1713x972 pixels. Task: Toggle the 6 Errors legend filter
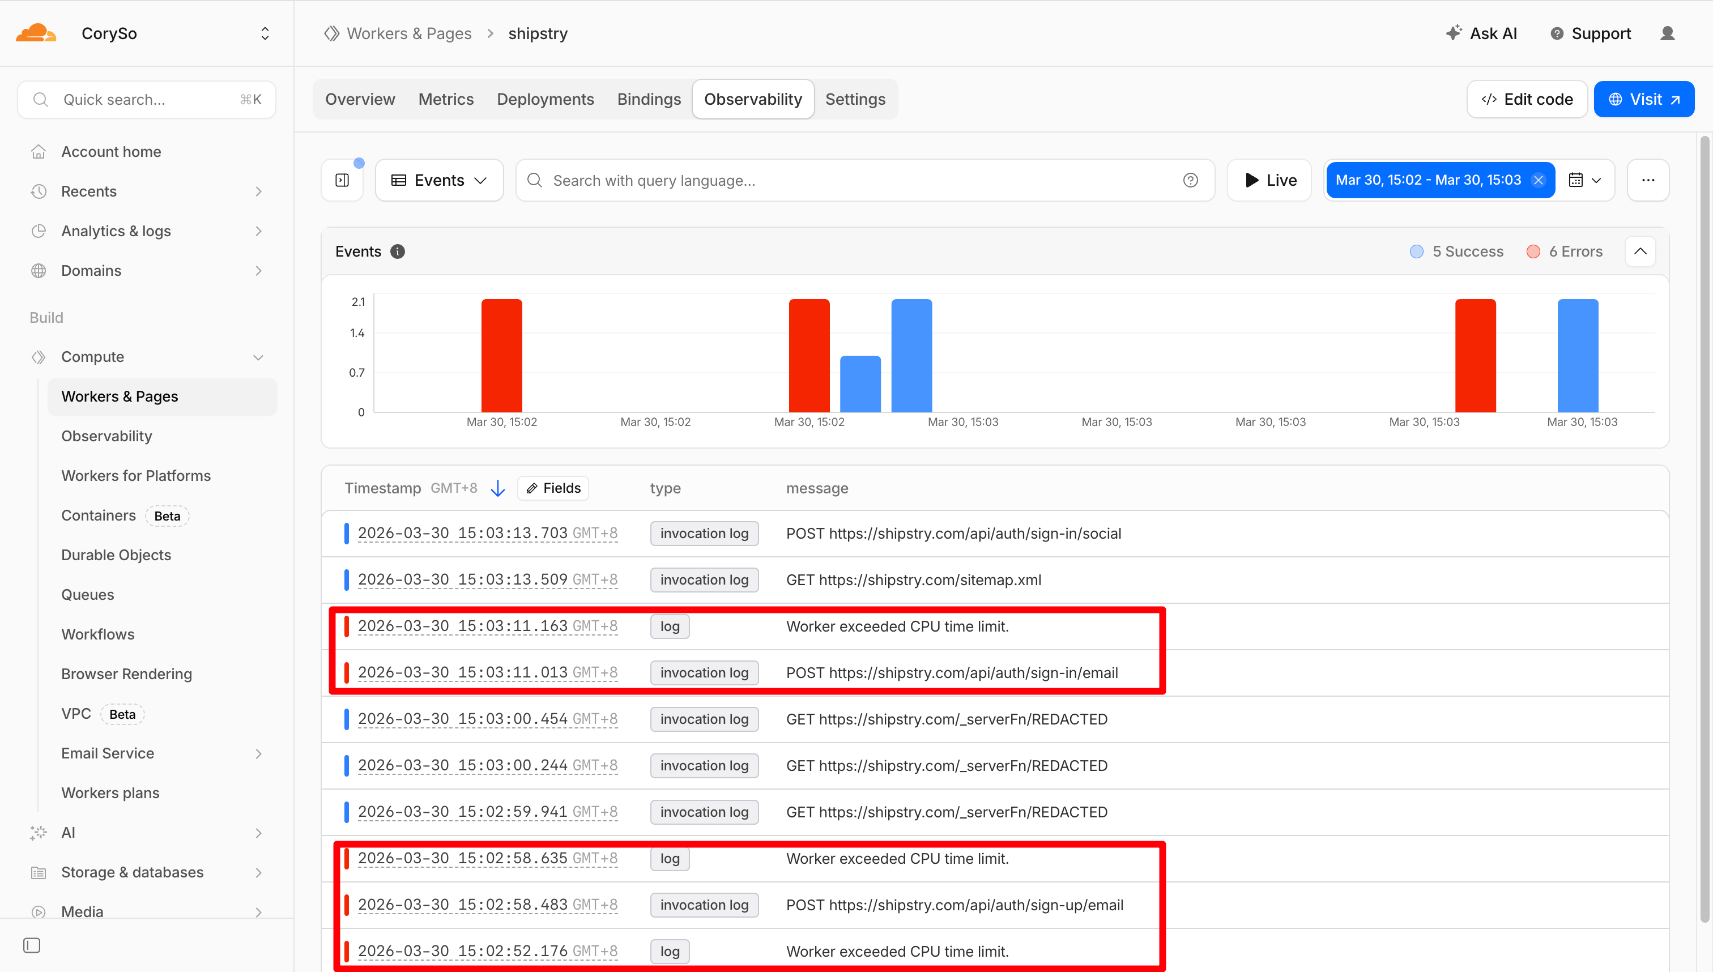pos(1565,251)
